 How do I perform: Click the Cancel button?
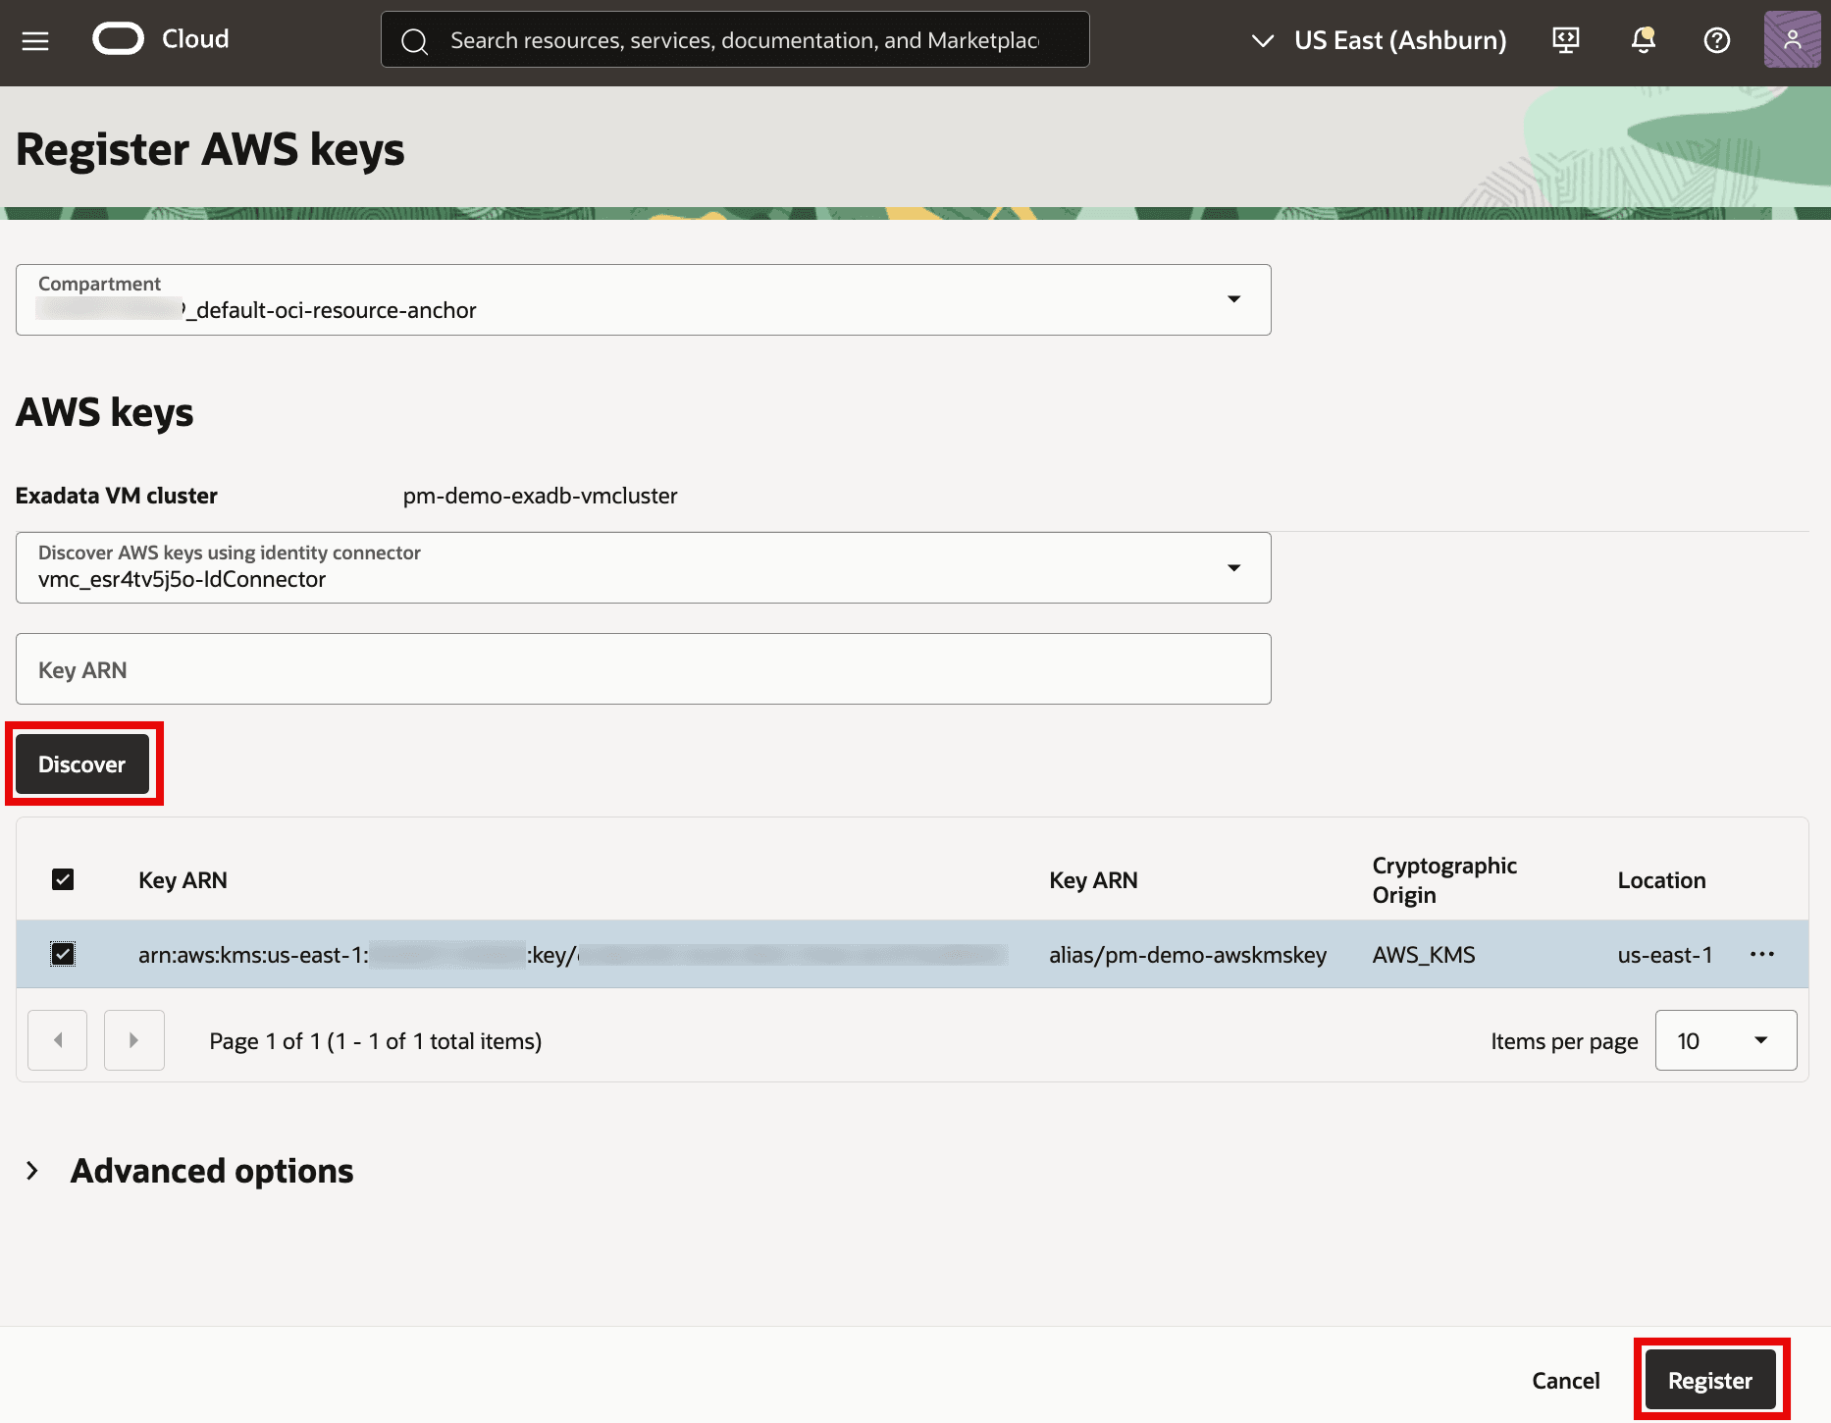coord(1566,1381)
